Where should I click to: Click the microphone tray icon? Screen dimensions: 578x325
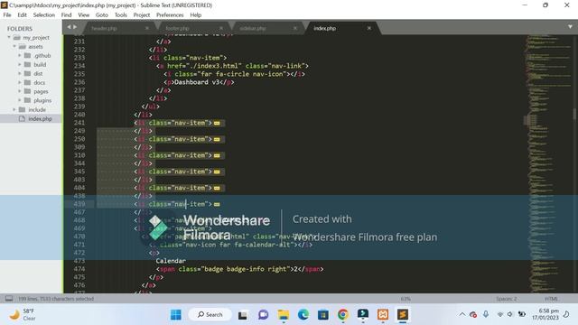click(486, 314)
